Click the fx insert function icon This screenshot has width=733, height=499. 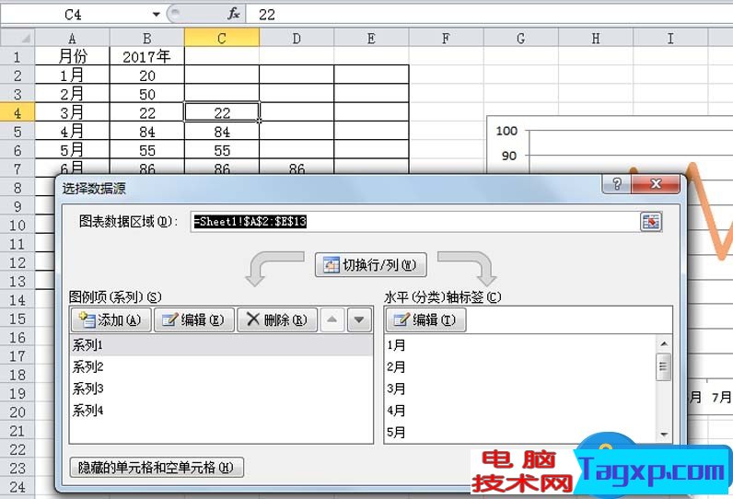234,14
